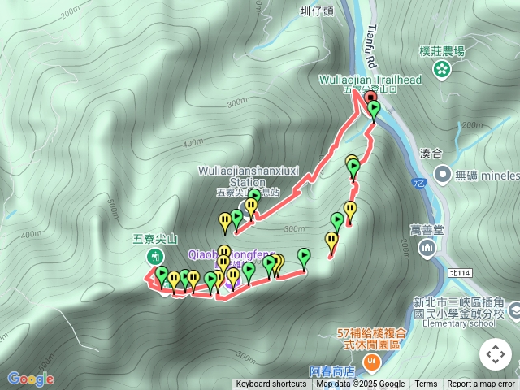Click the 阿春商店 label
Viewport: 520px width, 390px height.
tap(332, 372)
